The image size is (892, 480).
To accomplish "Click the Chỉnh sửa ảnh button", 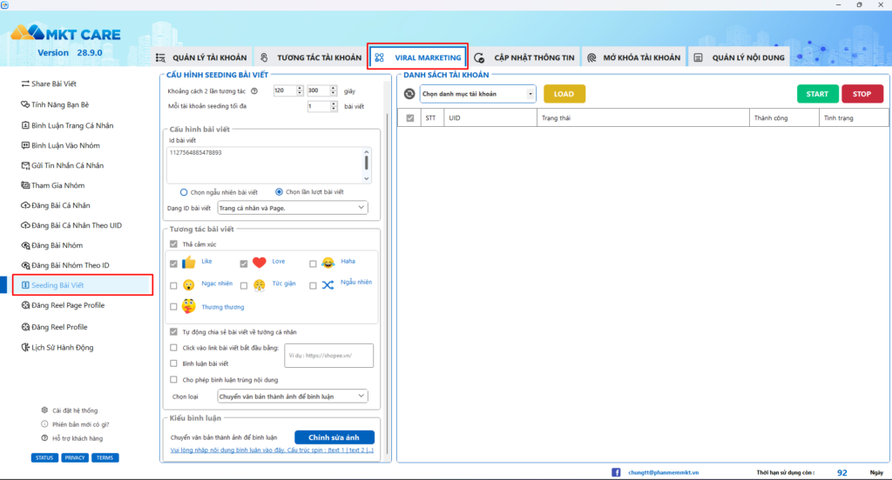I will pos(334,437).
